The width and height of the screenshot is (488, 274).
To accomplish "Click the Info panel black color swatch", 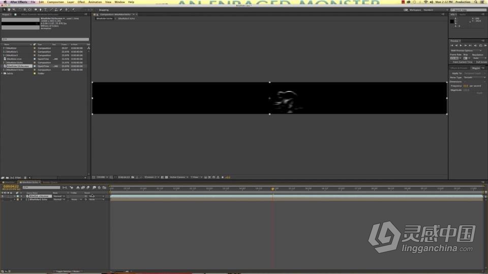I will (452, 21).
